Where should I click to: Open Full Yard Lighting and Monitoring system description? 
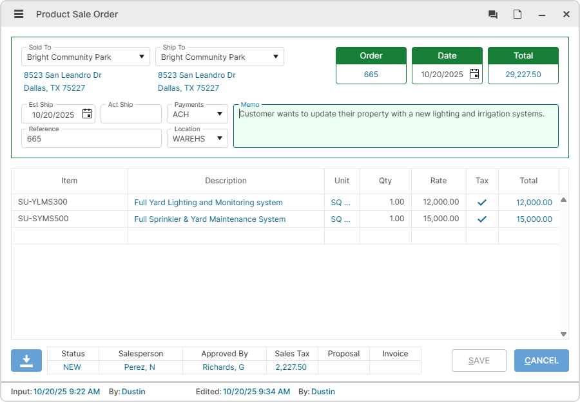click(x=208, y=203)
